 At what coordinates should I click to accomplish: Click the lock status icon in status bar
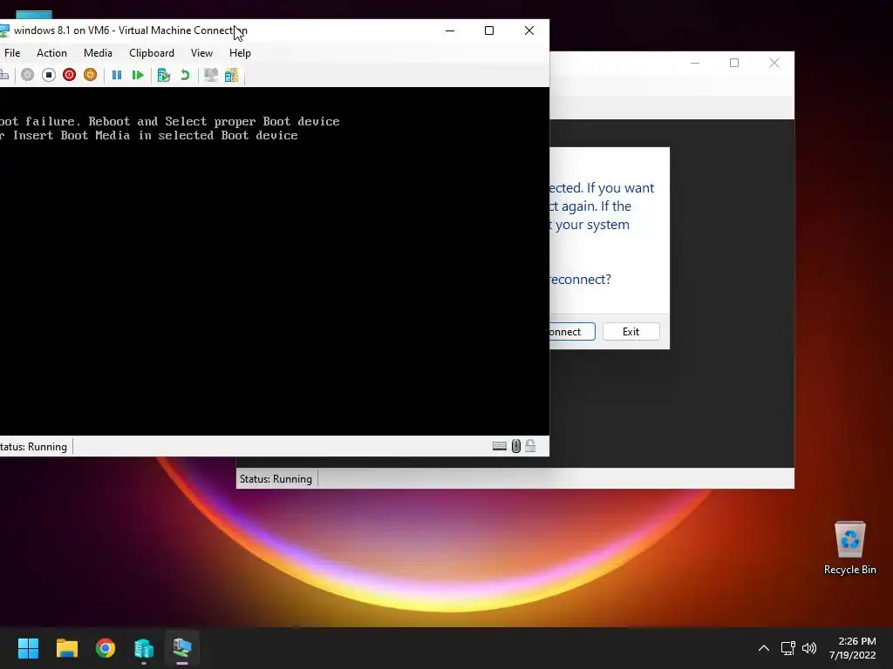pyautogui.click(x=530, y=446)
